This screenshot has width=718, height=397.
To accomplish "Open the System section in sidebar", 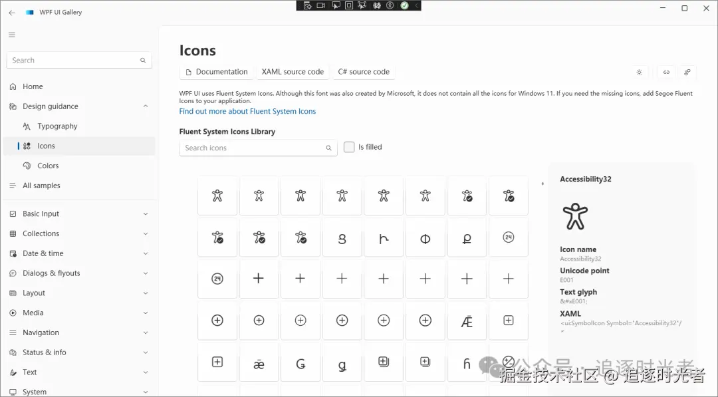I will click(x=78, y=392).
